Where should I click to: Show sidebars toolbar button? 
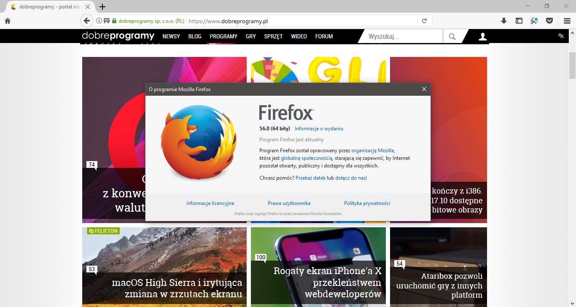pyautogui.click(x=519, y=21)
